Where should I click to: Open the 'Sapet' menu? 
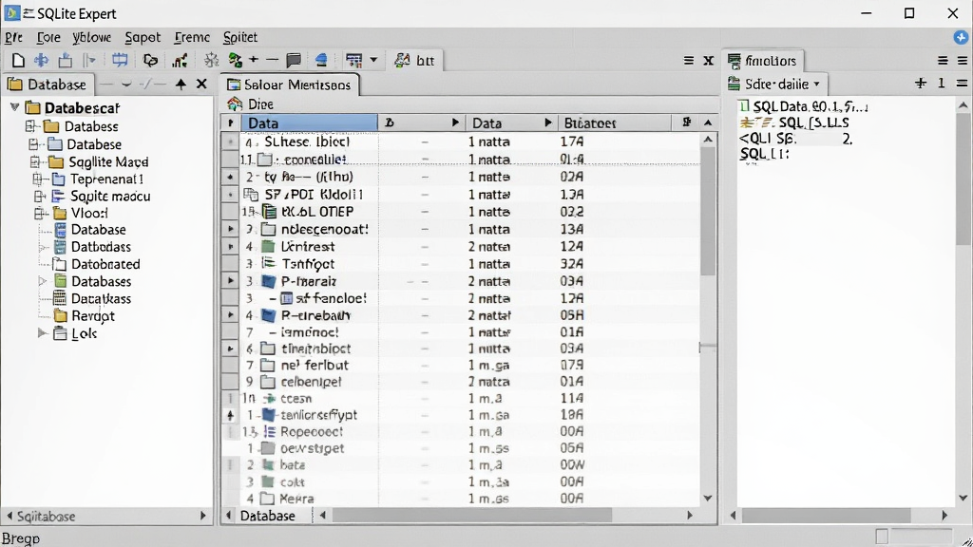click(143, 37)
